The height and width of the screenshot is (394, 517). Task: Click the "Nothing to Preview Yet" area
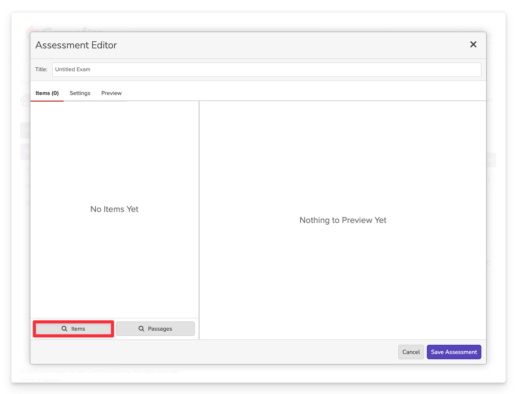click(x=343, y=220)
